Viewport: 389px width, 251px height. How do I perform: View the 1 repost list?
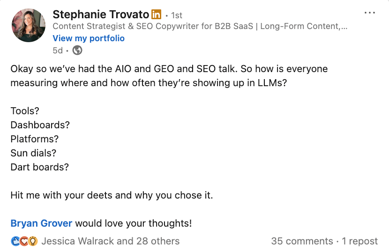click(360, 241)
